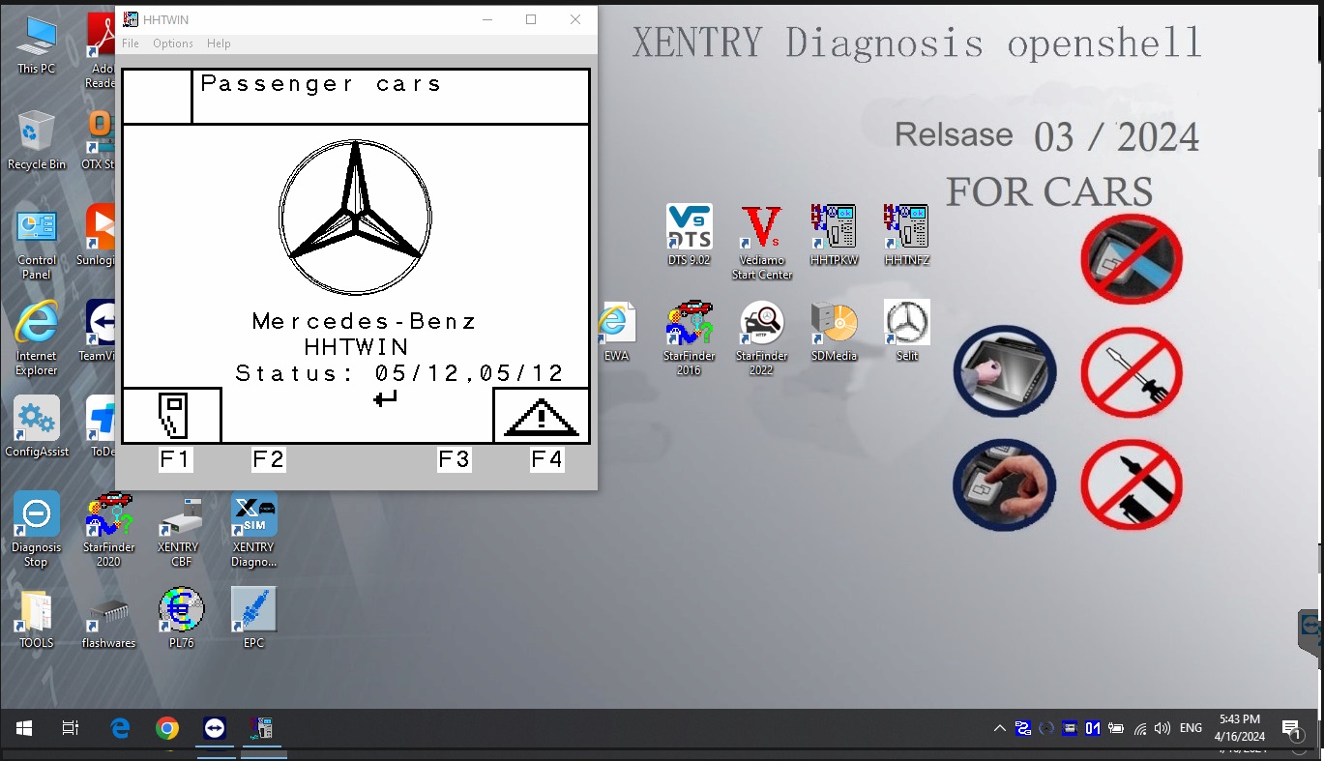
Task: Click the Diagnosis Stop icon
Action: point(36,529)
